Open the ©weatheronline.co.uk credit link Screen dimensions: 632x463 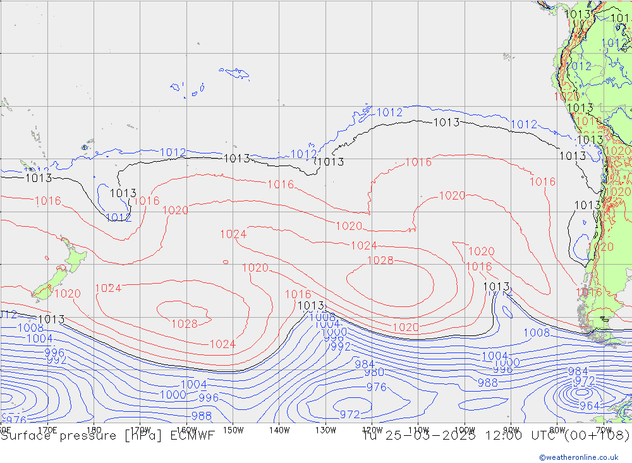click(579, 457)
